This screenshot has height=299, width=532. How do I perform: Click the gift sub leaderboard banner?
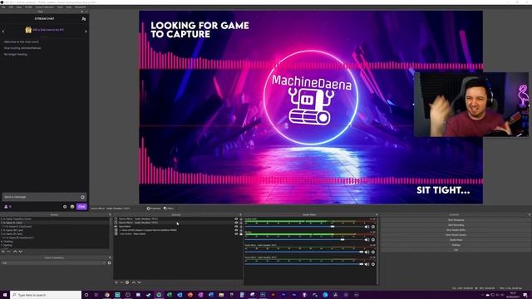(x=44, y=30)
